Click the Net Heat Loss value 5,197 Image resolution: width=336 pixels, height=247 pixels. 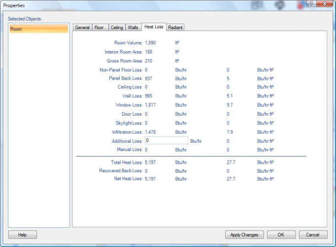click(150, 179)
